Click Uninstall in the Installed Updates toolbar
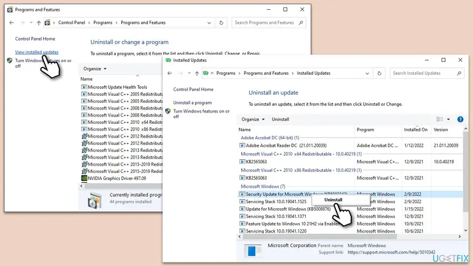Screen dimensions: 473x266 click(280, 119)
